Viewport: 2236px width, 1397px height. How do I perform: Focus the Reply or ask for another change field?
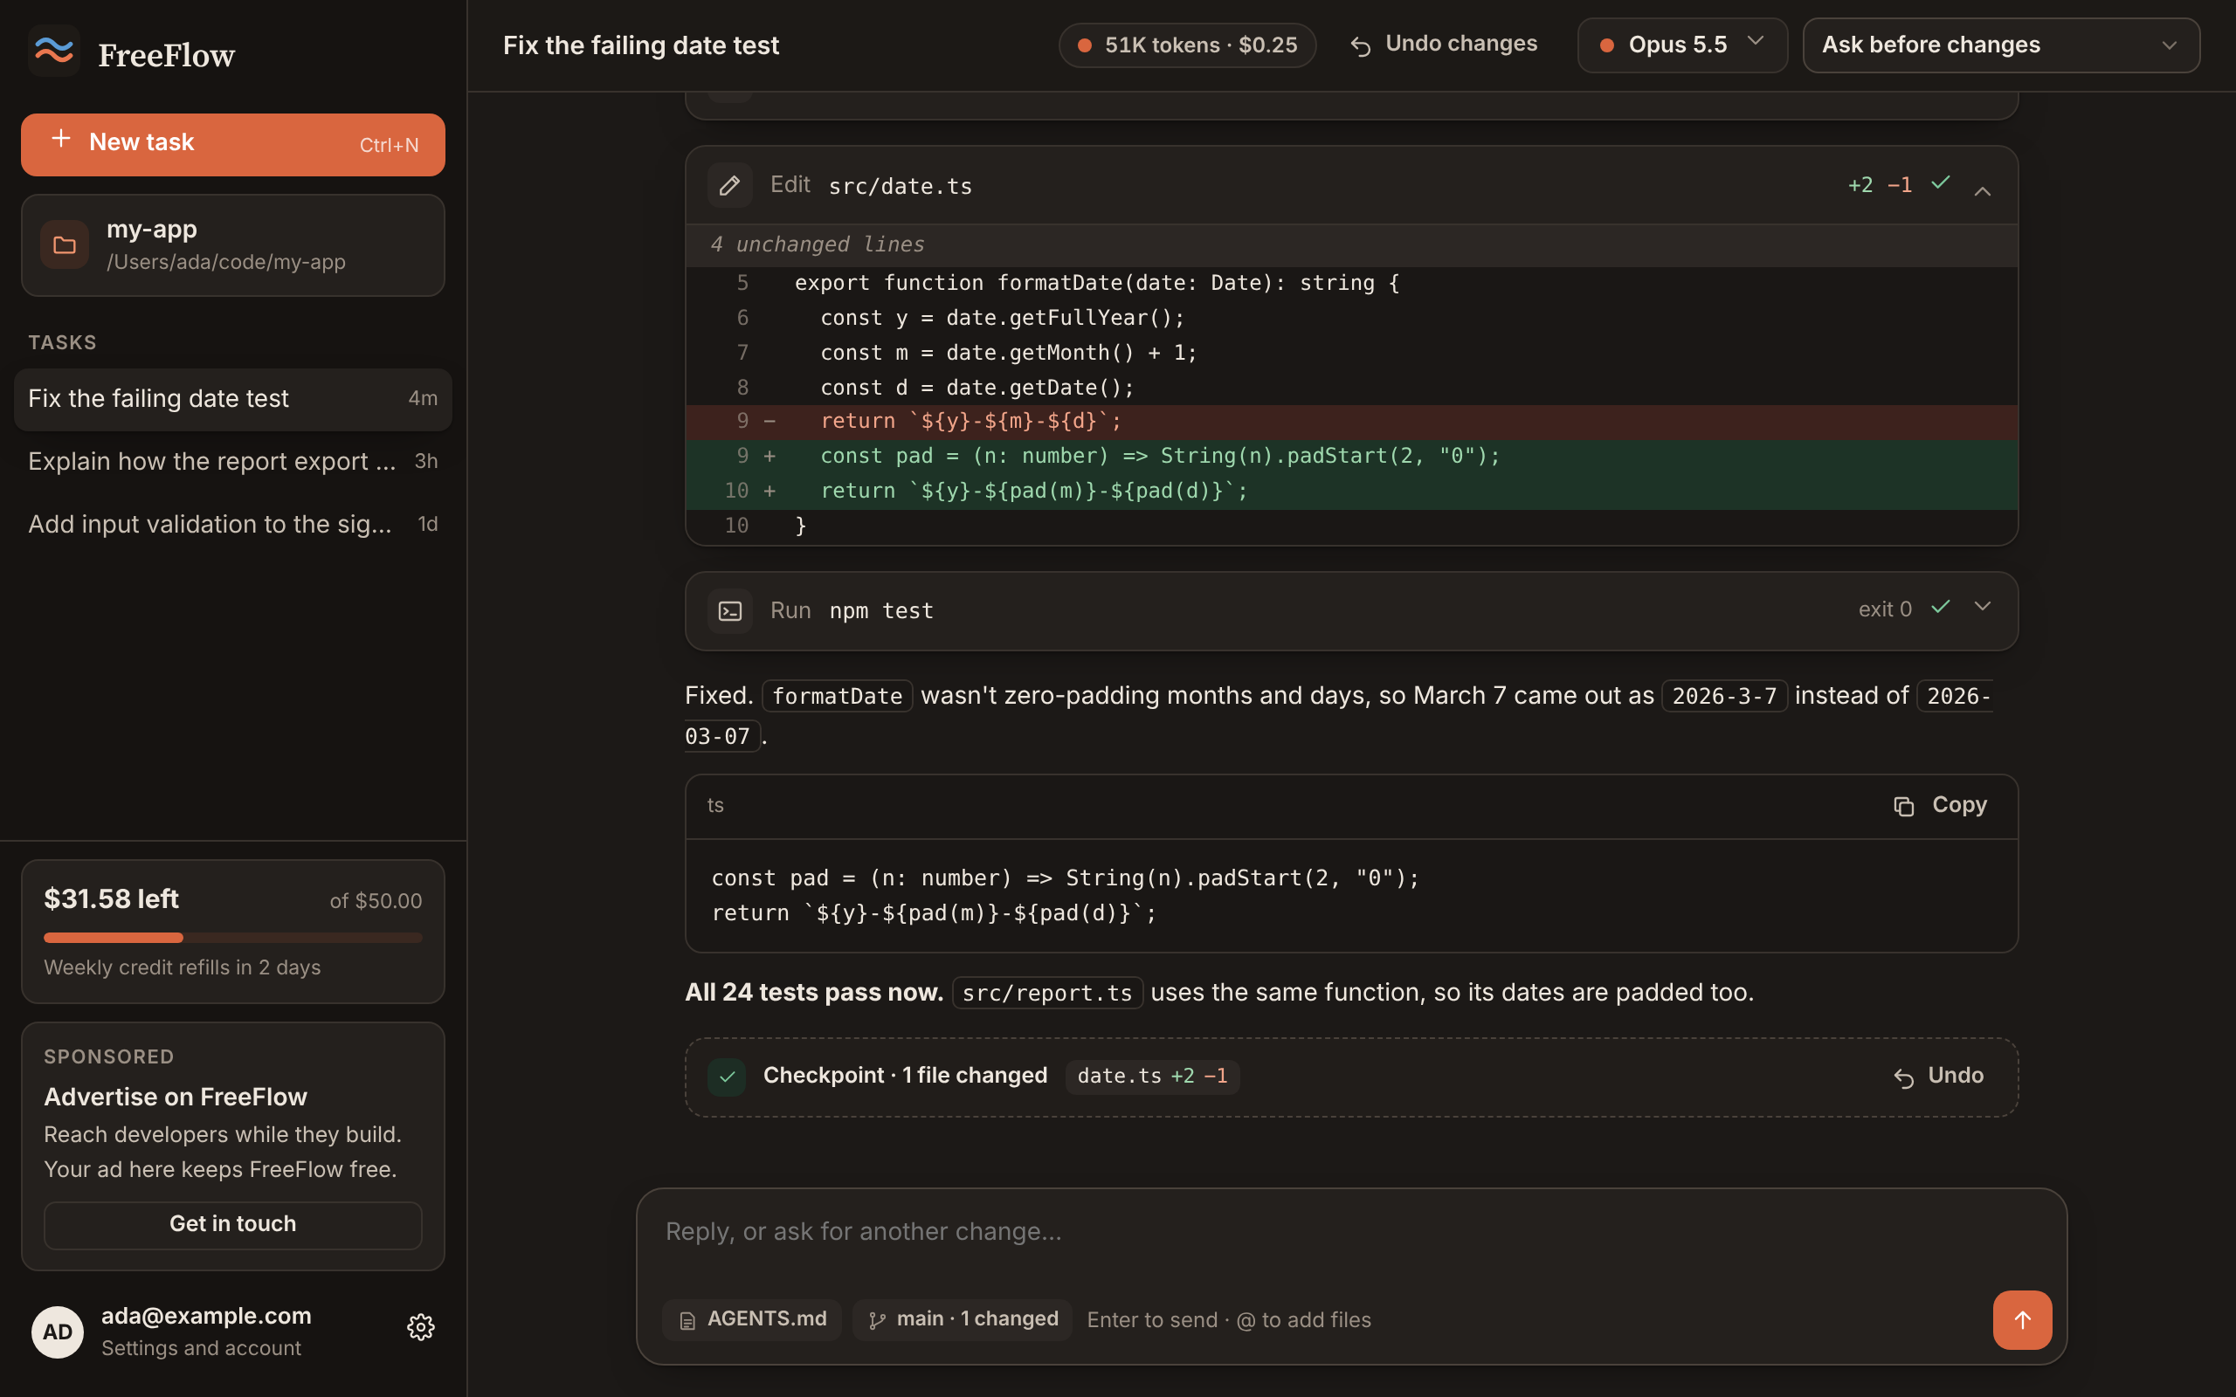click(x=1352, y=1233)
